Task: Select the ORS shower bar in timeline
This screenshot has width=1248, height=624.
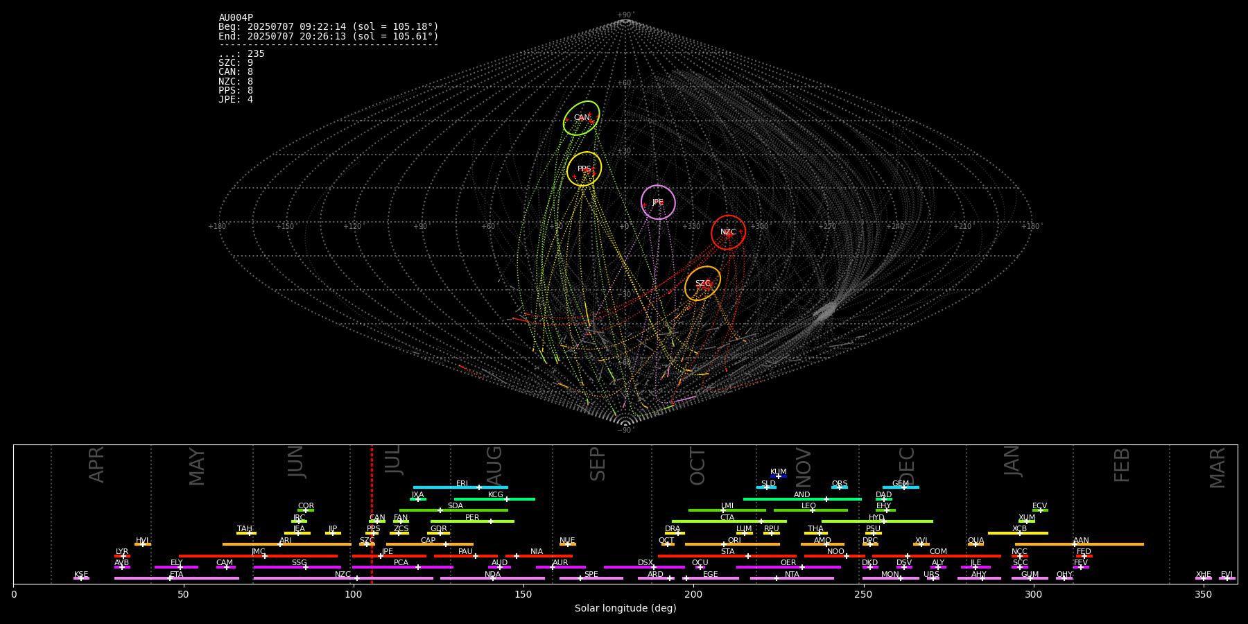Action: (840, 487)
